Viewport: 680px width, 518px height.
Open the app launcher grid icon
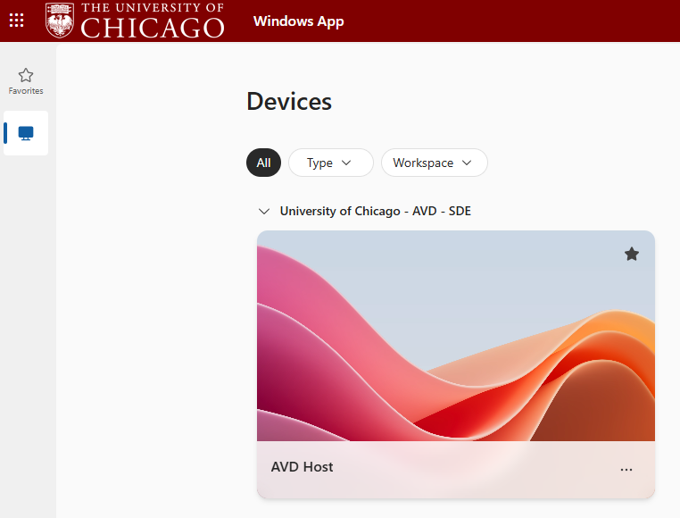[16, 21]
